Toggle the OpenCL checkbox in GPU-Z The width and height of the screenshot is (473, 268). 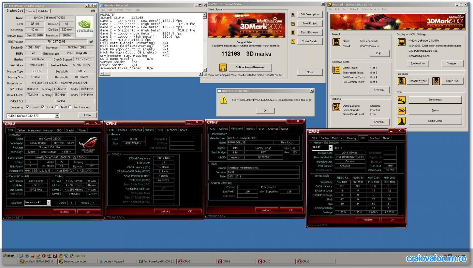click(27, 107)
